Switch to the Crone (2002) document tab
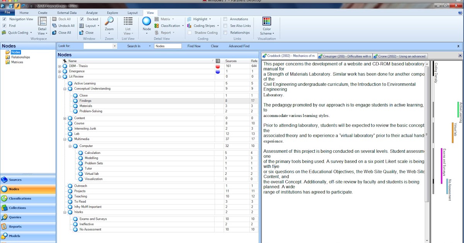This screenshot has width=464, height=243. 399,56
